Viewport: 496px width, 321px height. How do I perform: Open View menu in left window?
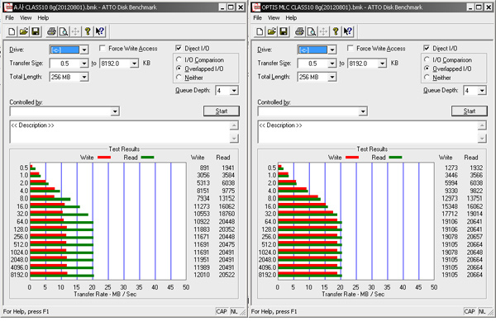pyautogui.click(x=26, y=17)
